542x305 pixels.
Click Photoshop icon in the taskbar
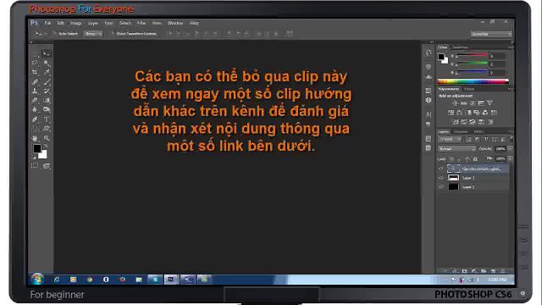tap(171, 280)
